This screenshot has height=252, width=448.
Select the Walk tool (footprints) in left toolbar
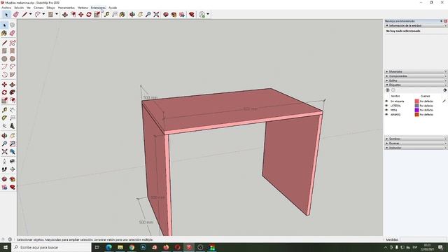coord(4,169)
